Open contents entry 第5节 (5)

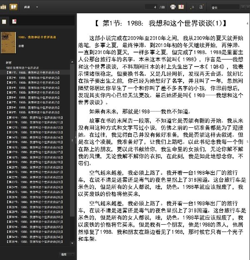point(33,92)
